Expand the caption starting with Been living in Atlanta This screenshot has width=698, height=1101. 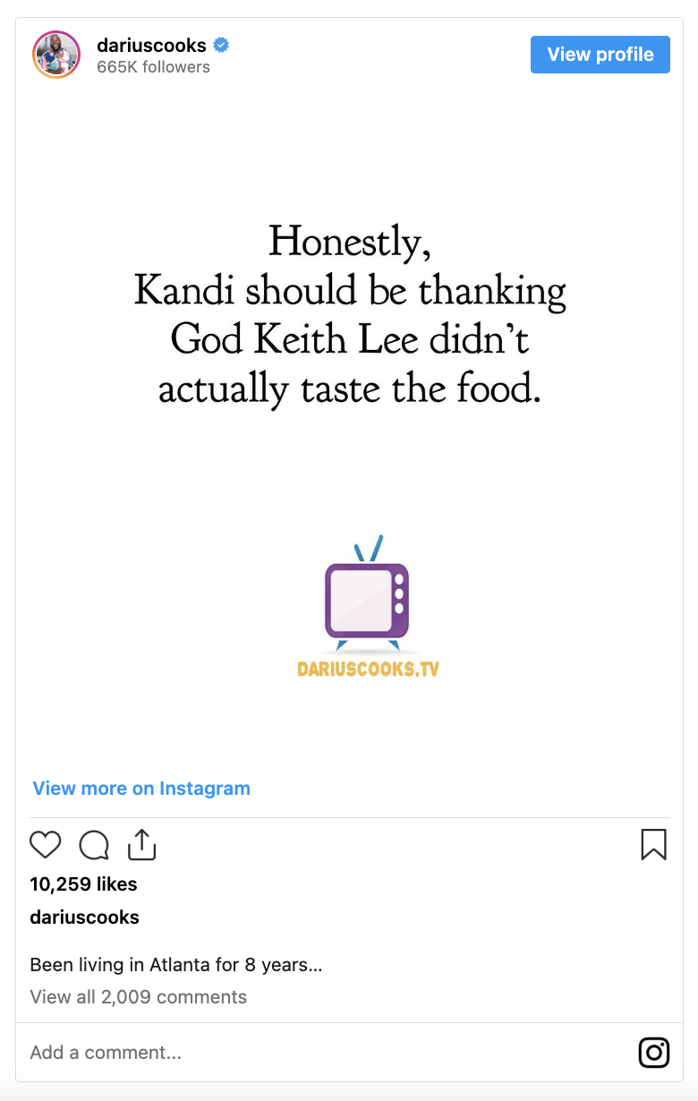pyautogui.click(x=175, y=966)
